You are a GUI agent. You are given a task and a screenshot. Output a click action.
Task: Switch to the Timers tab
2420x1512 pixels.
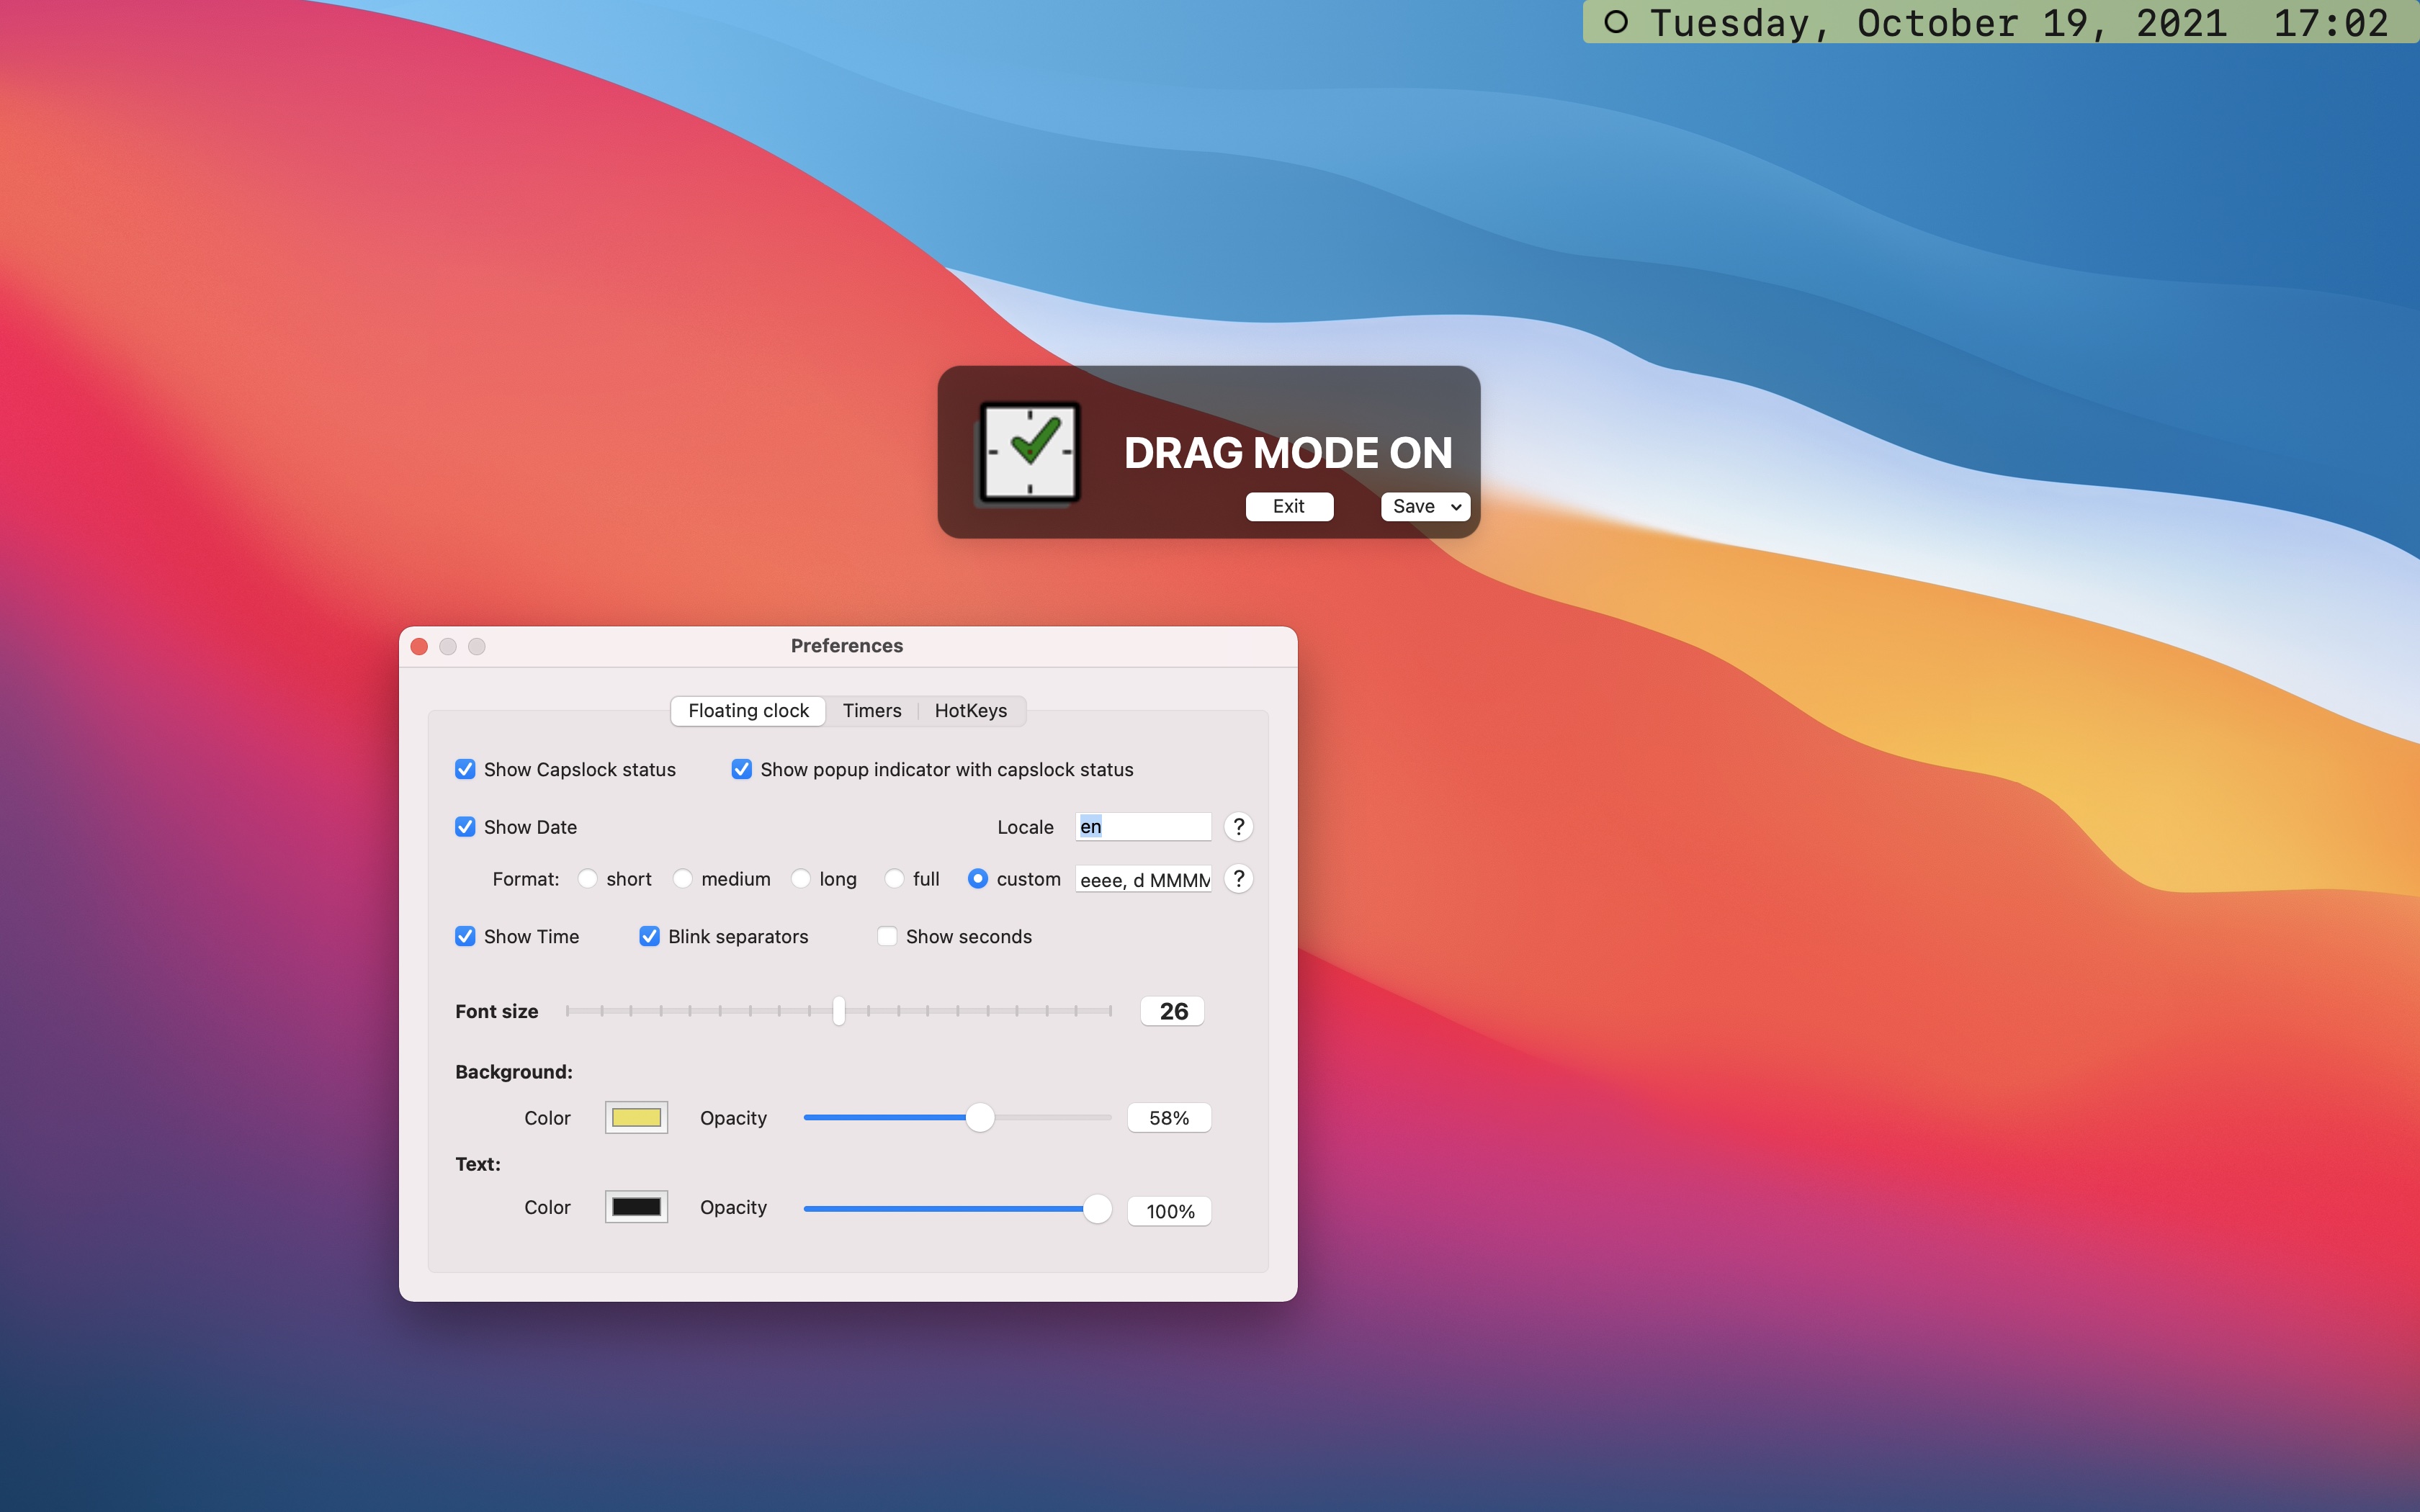871,710
